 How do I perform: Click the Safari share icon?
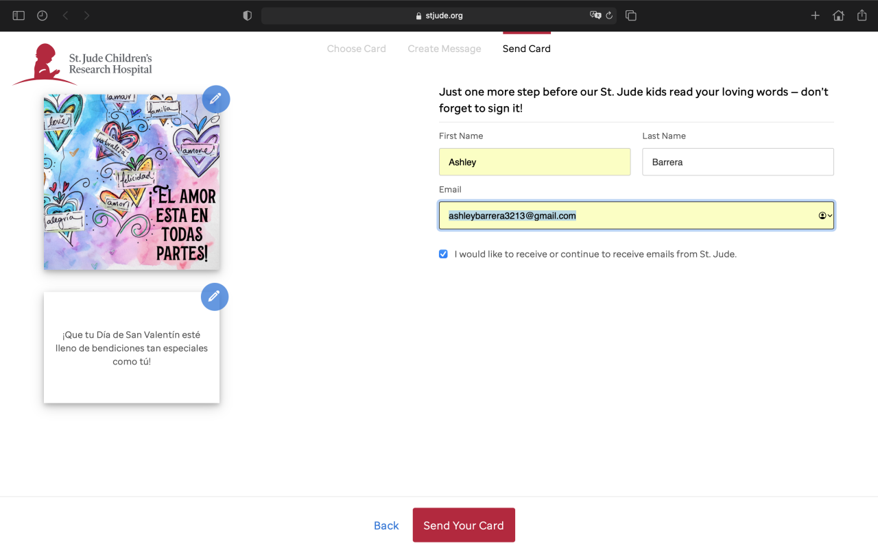tap(862, 15)
